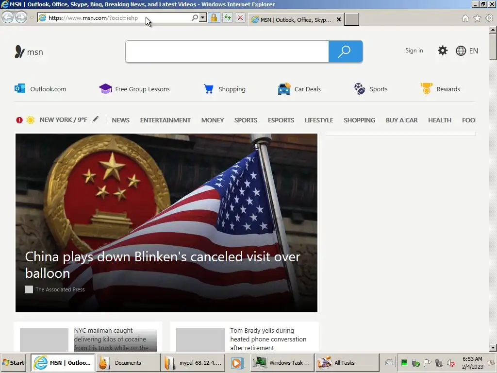The height and width of the screenshot is (373, 497).
Task: Open the MONEY section
Action: pos(213,120)
